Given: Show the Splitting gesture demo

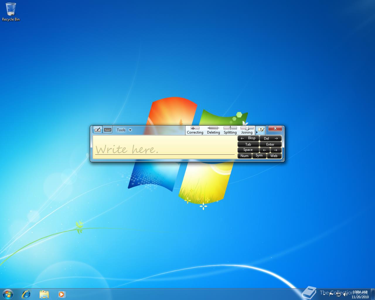Looking at the screenshot, I should click(x=230, y=130).
